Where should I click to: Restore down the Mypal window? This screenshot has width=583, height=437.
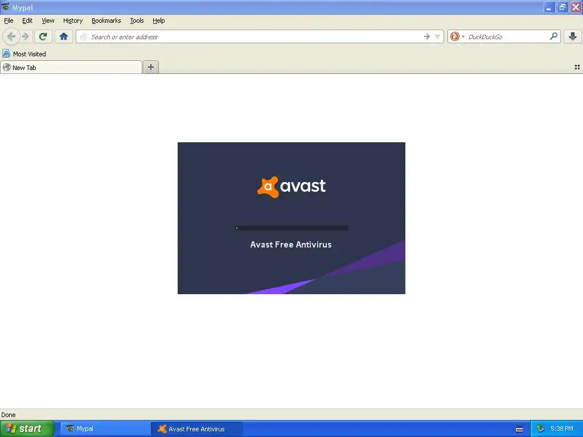point(562,7)
